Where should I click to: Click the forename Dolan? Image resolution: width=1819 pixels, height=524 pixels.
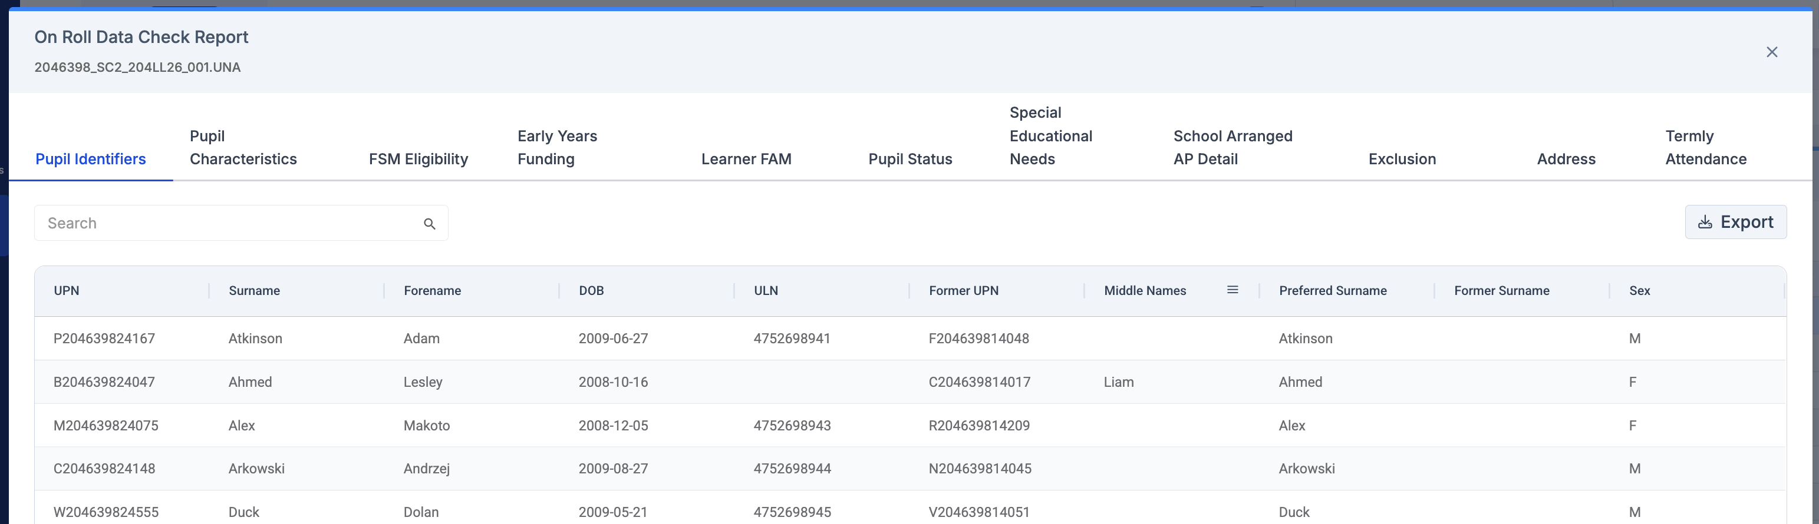421,513
